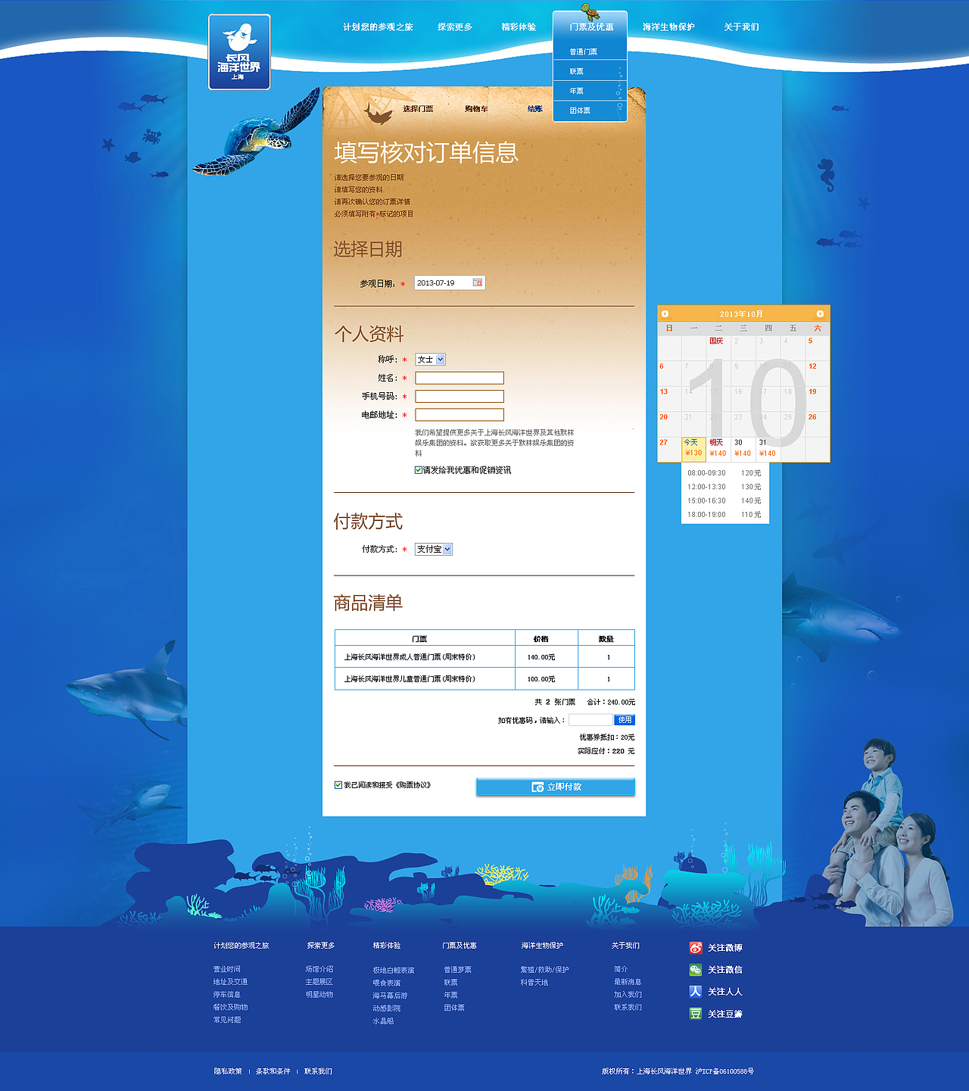Click the 姓名 input field
The width and height of the screenshot is (969, 1091).
(460, 378)
